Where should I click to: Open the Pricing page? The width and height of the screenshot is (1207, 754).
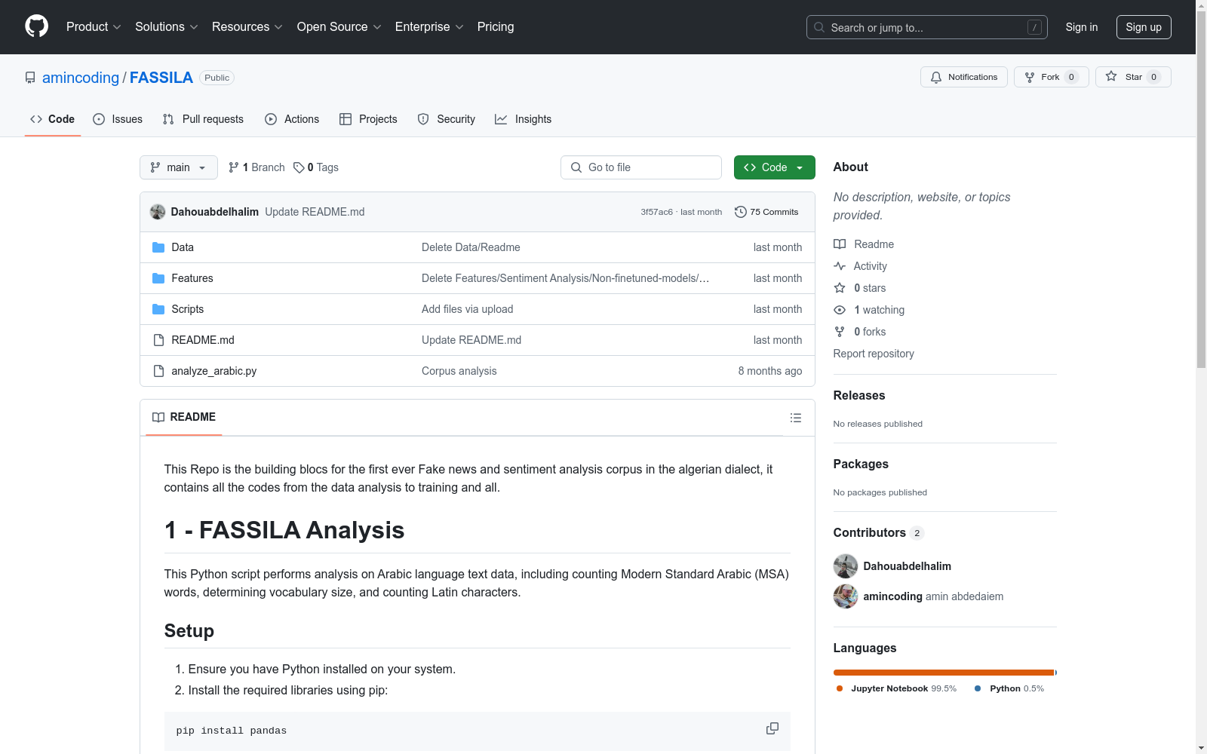click(x=496, y=26)
